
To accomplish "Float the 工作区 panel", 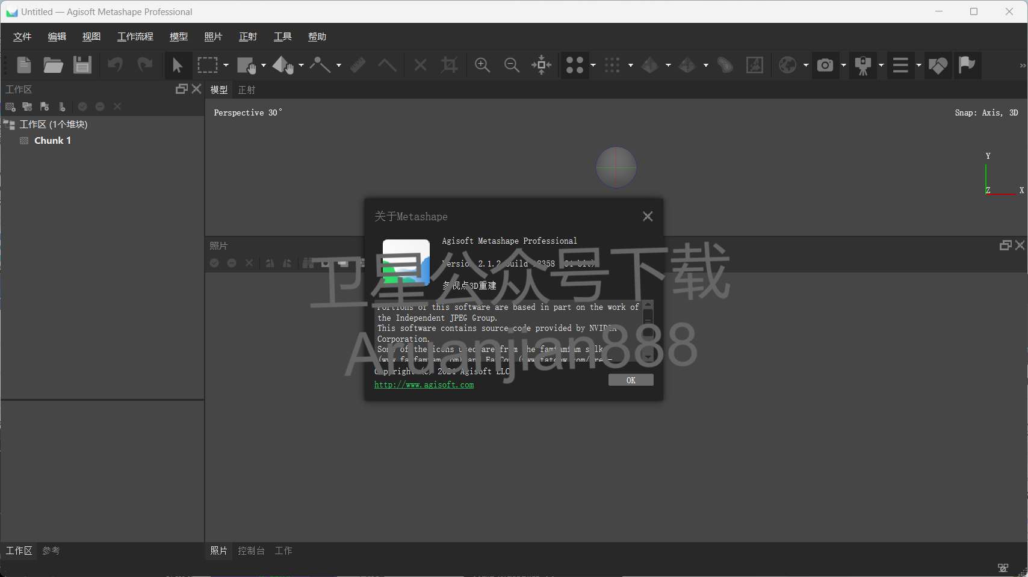I will click(182, 89).
